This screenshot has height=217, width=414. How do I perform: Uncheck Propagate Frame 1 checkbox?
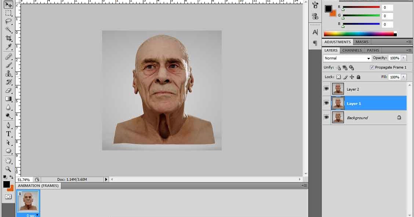372,67
